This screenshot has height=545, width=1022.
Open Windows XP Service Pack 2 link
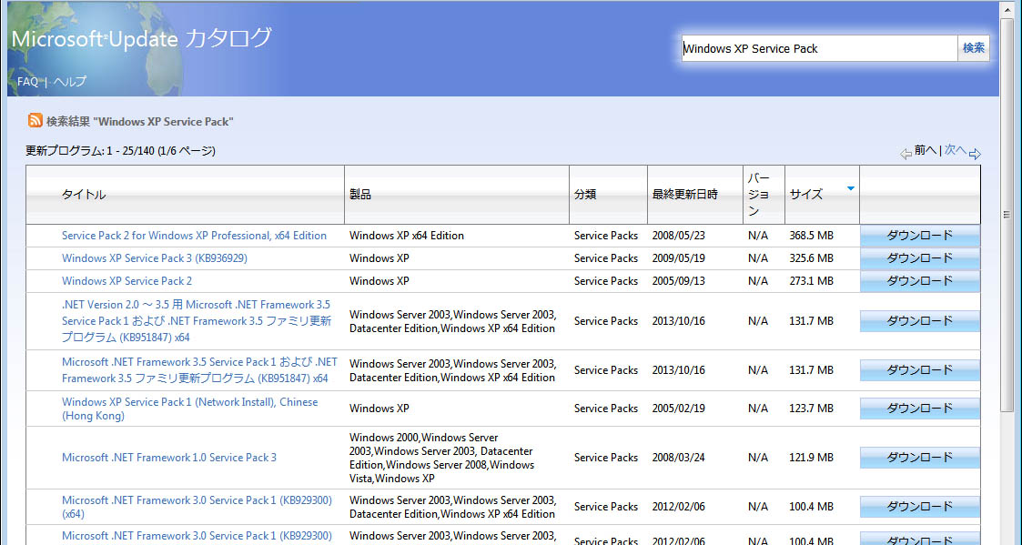pyautogui.click(x=127, y=281)
